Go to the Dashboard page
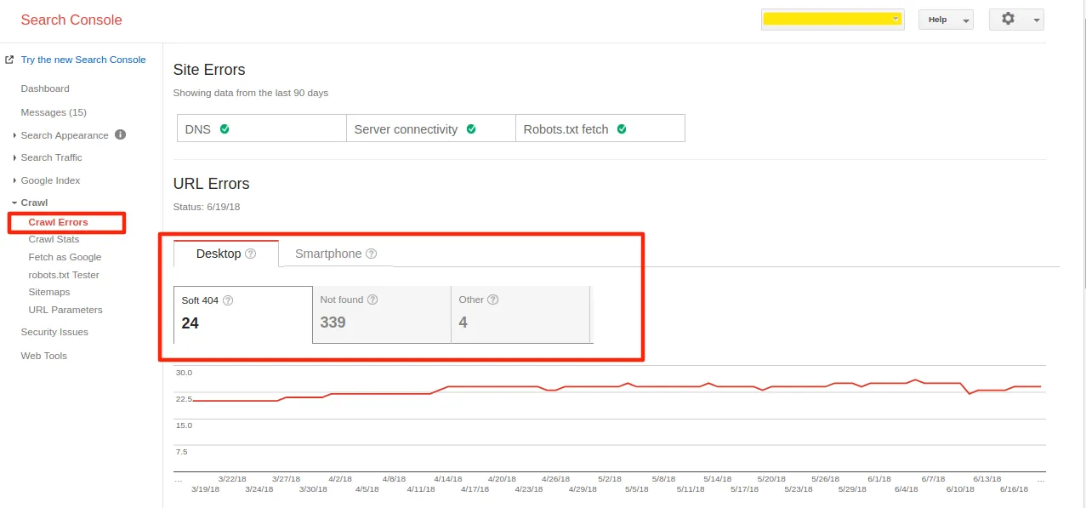 (x=45, y=88)
